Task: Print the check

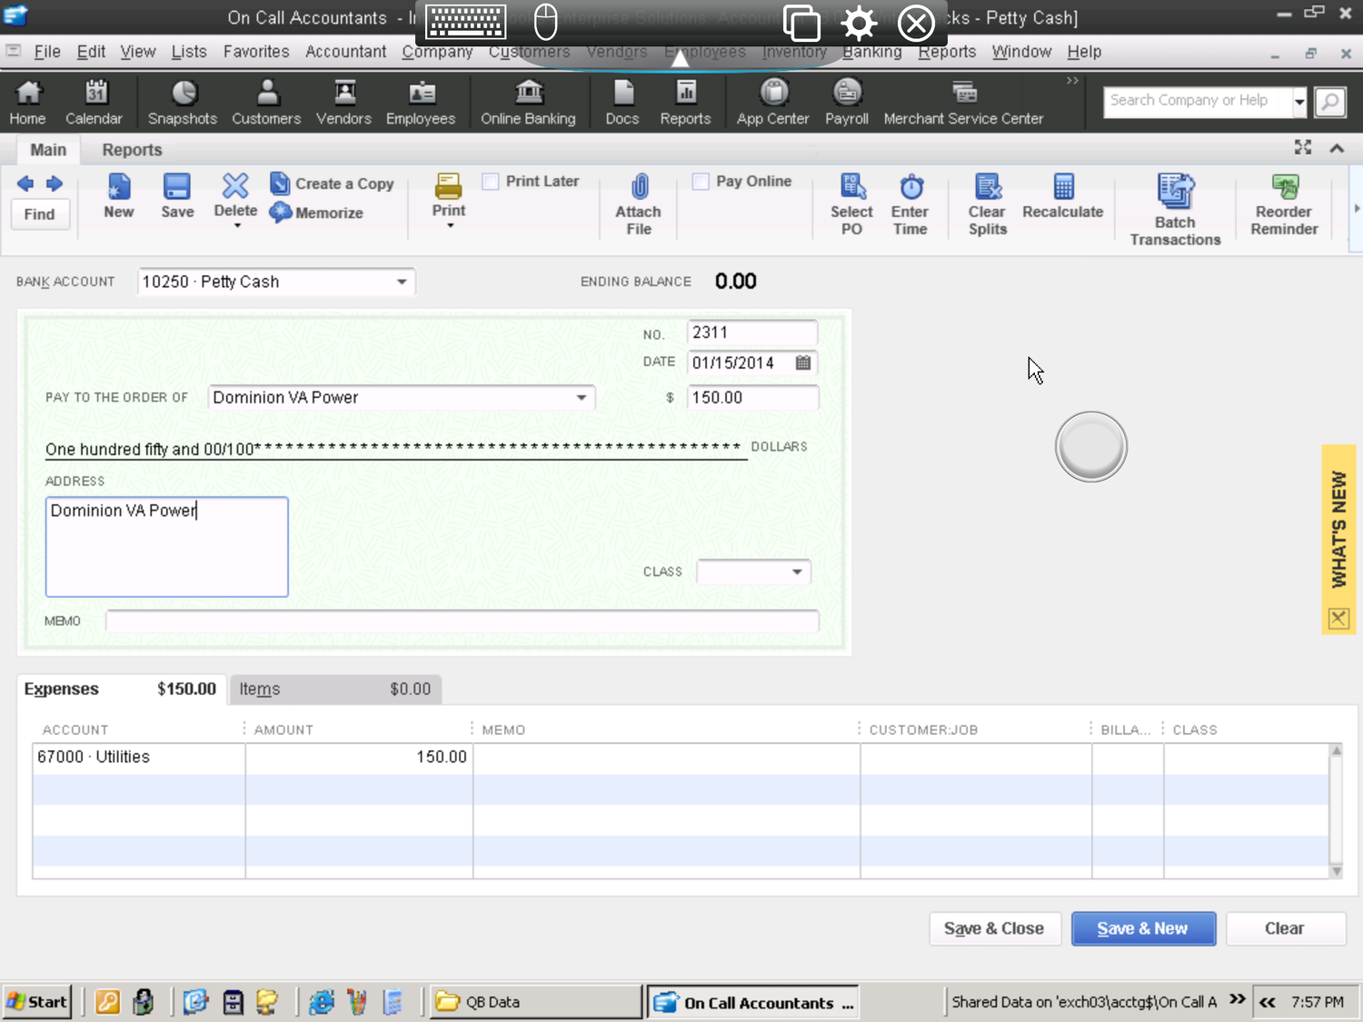Action: tap(449, 194)
